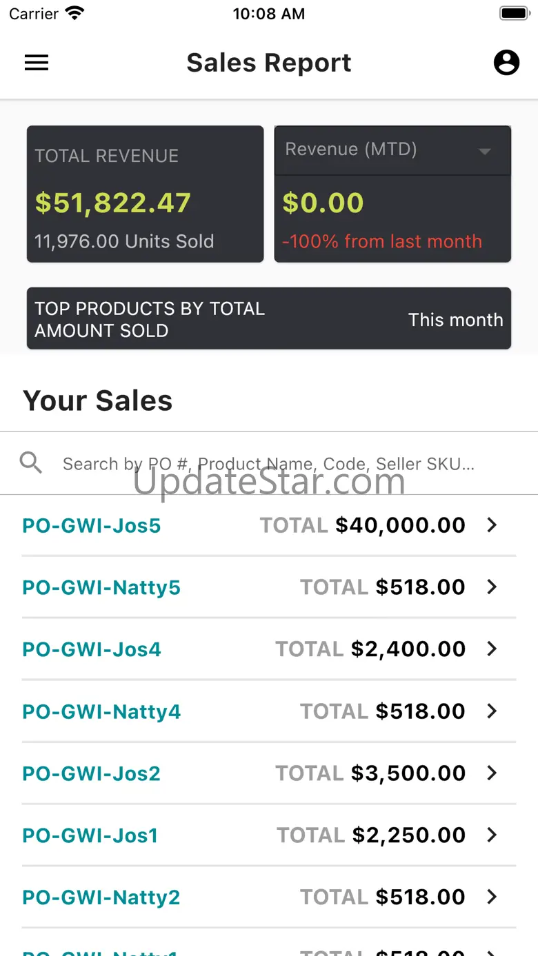Screen dimensions: 538x956
Task: Open the user profile account icon
Action: (506, 63)
